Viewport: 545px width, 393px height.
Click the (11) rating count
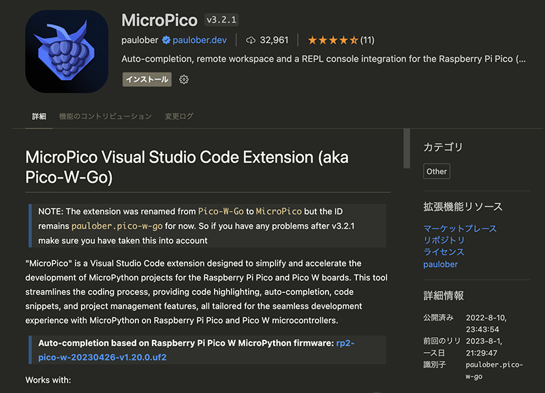[x=367, y=40]
